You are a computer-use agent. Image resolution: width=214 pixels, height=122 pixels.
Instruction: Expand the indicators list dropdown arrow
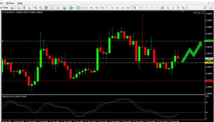pos(67,8)
